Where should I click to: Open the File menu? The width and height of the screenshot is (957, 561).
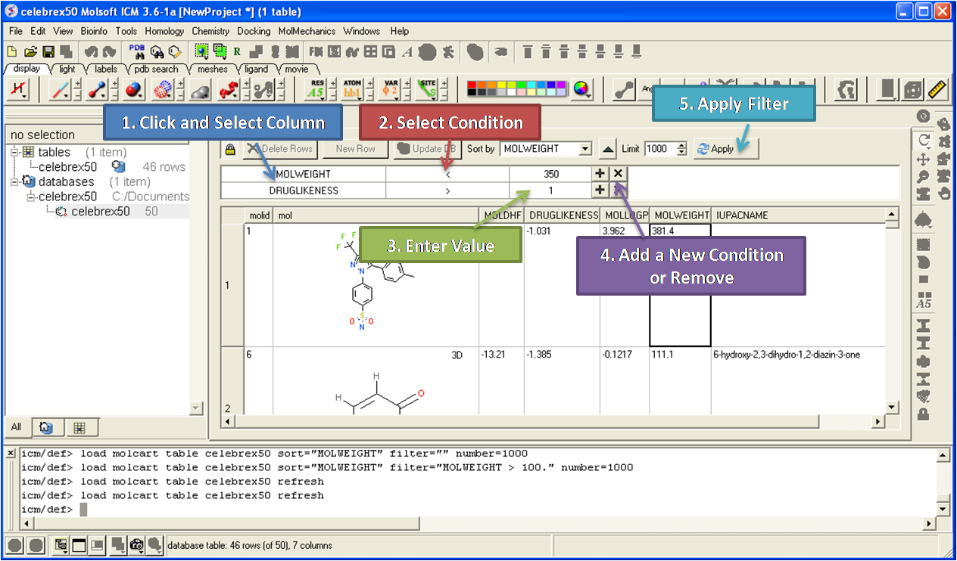pyautogui.click(x=16, y=31)
